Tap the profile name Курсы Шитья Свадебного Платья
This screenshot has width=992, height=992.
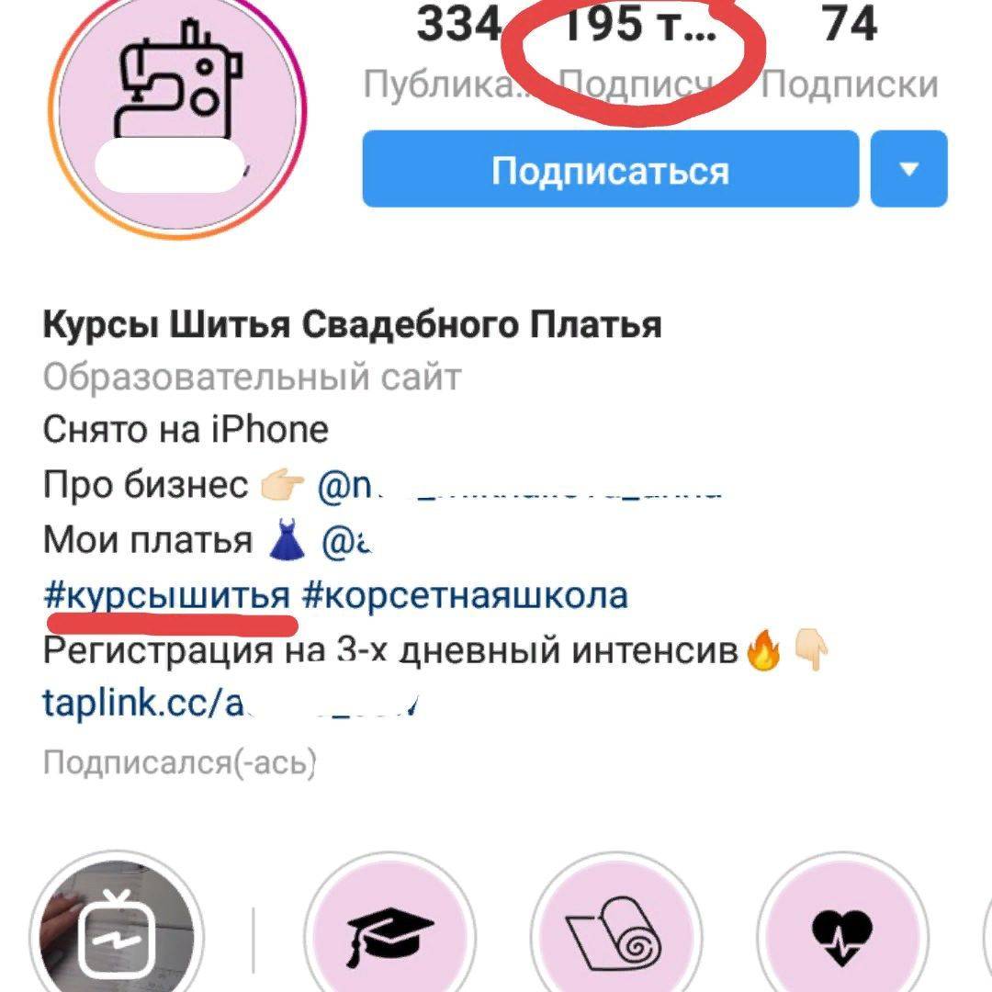pyautogui.click(x=352, y=326)
